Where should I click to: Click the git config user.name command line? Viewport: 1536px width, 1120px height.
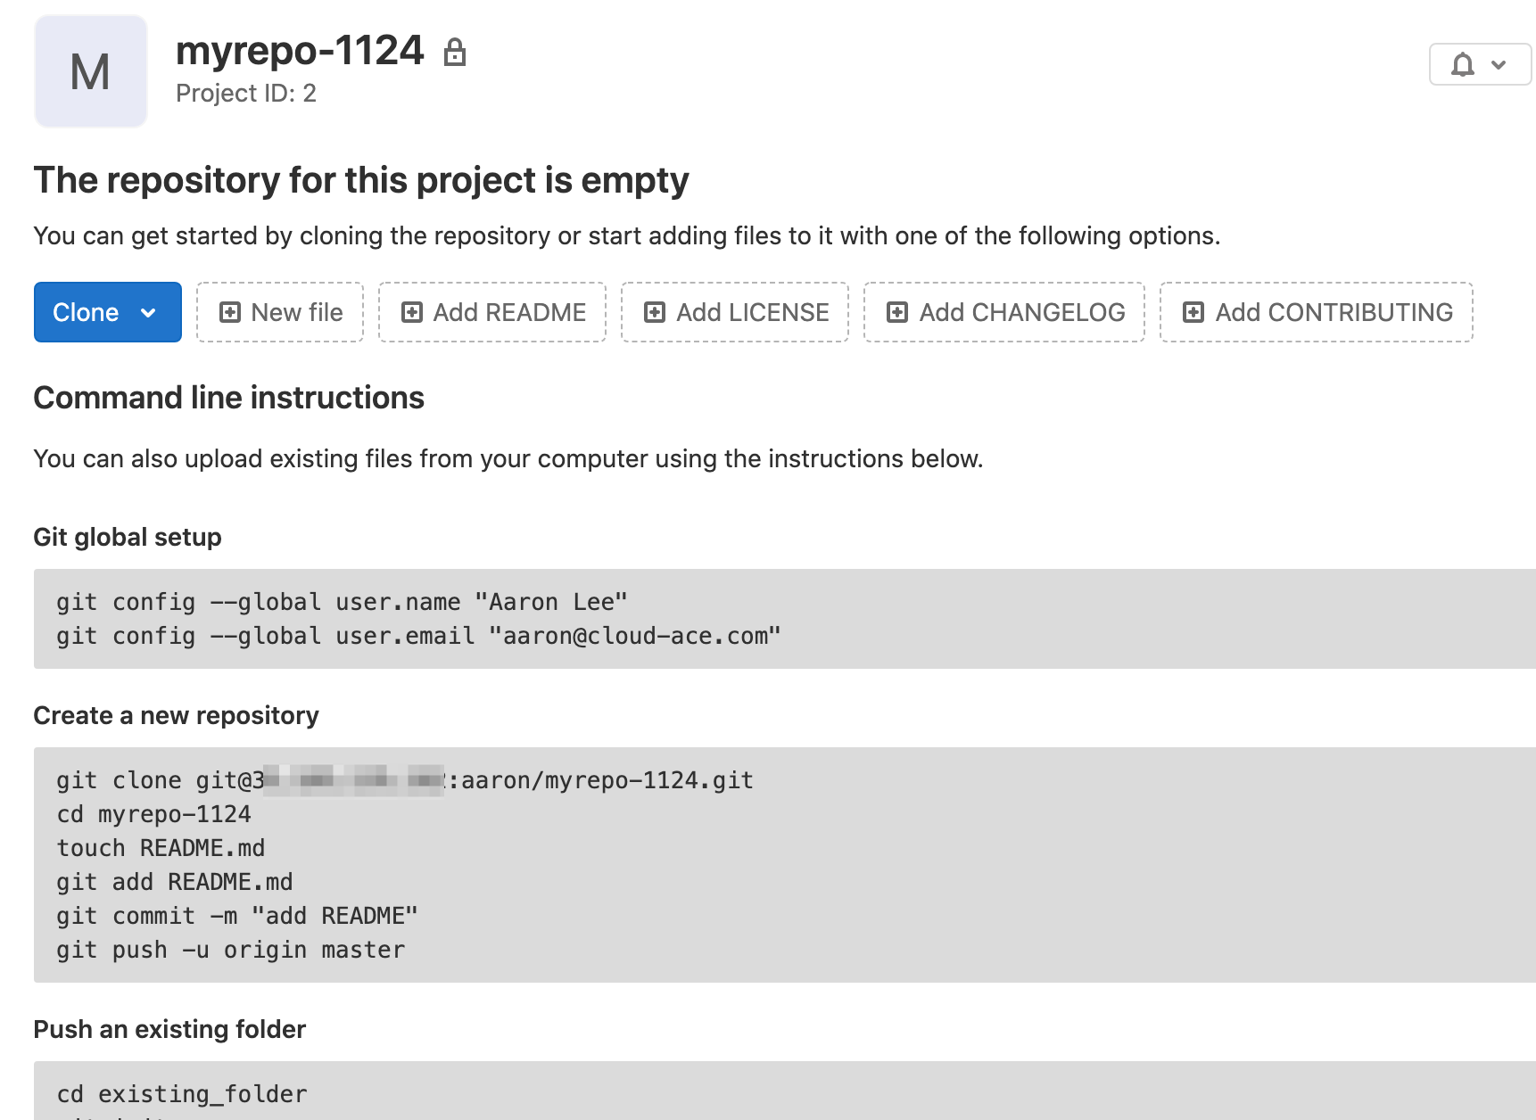342,602
